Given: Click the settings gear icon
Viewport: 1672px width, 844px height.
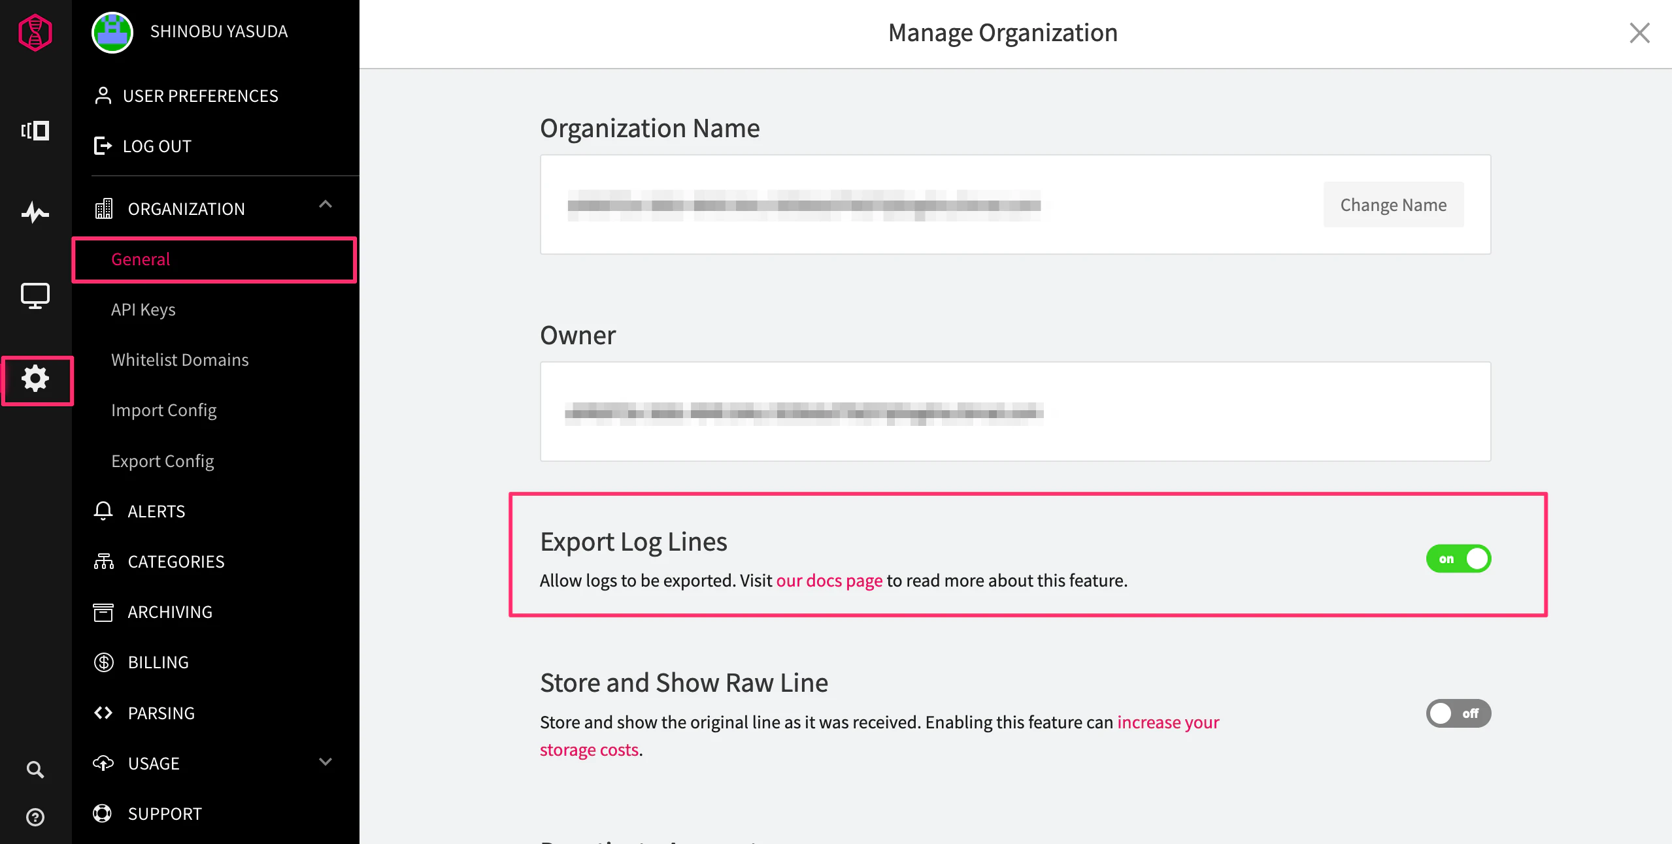Looking at the screenshot, I should 35,378.
